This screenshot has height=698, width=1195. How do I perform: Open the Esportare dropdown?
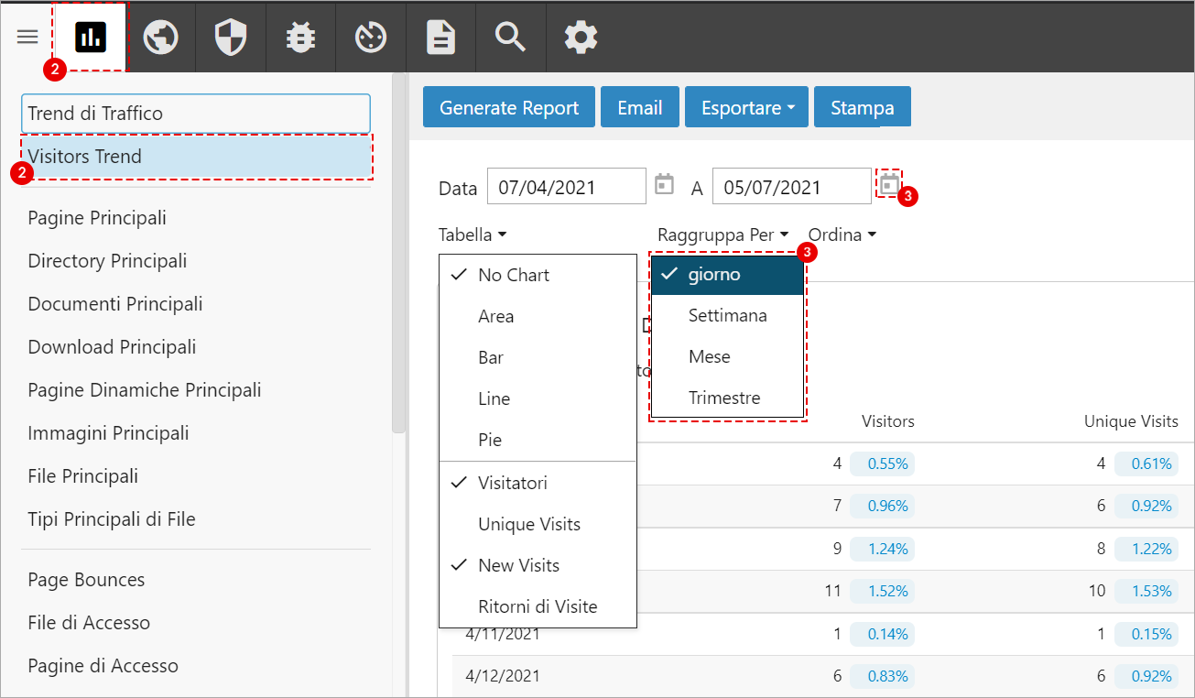point(745,106)
